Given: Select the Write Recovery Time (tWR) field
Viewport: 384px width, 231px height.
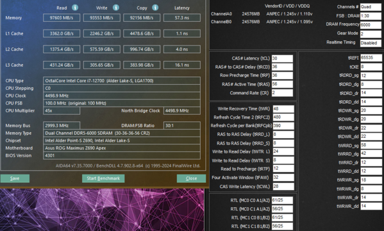Looking at the screenshot, I should [x=283, y=108].
